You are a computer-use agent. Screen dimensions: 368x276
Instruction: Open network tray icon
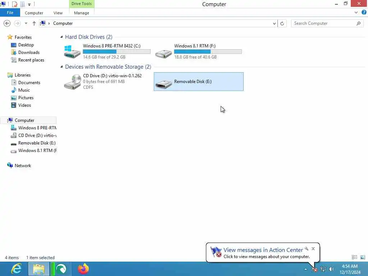(323, 269)
